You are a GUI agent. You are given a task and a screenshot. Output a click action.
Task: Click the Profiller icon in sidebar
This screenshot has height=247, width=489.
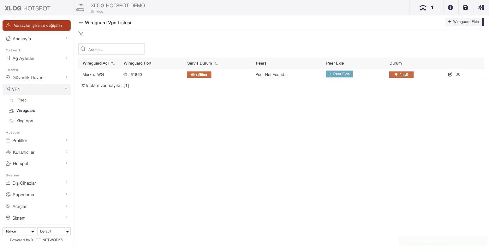click(x=8, y=140)
